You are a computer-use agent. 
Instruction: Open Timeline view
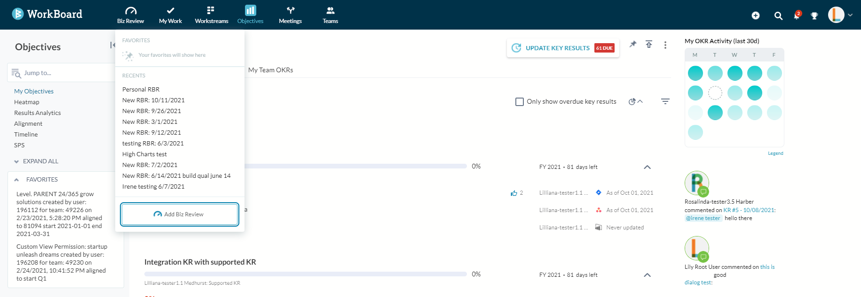point(26,134)
